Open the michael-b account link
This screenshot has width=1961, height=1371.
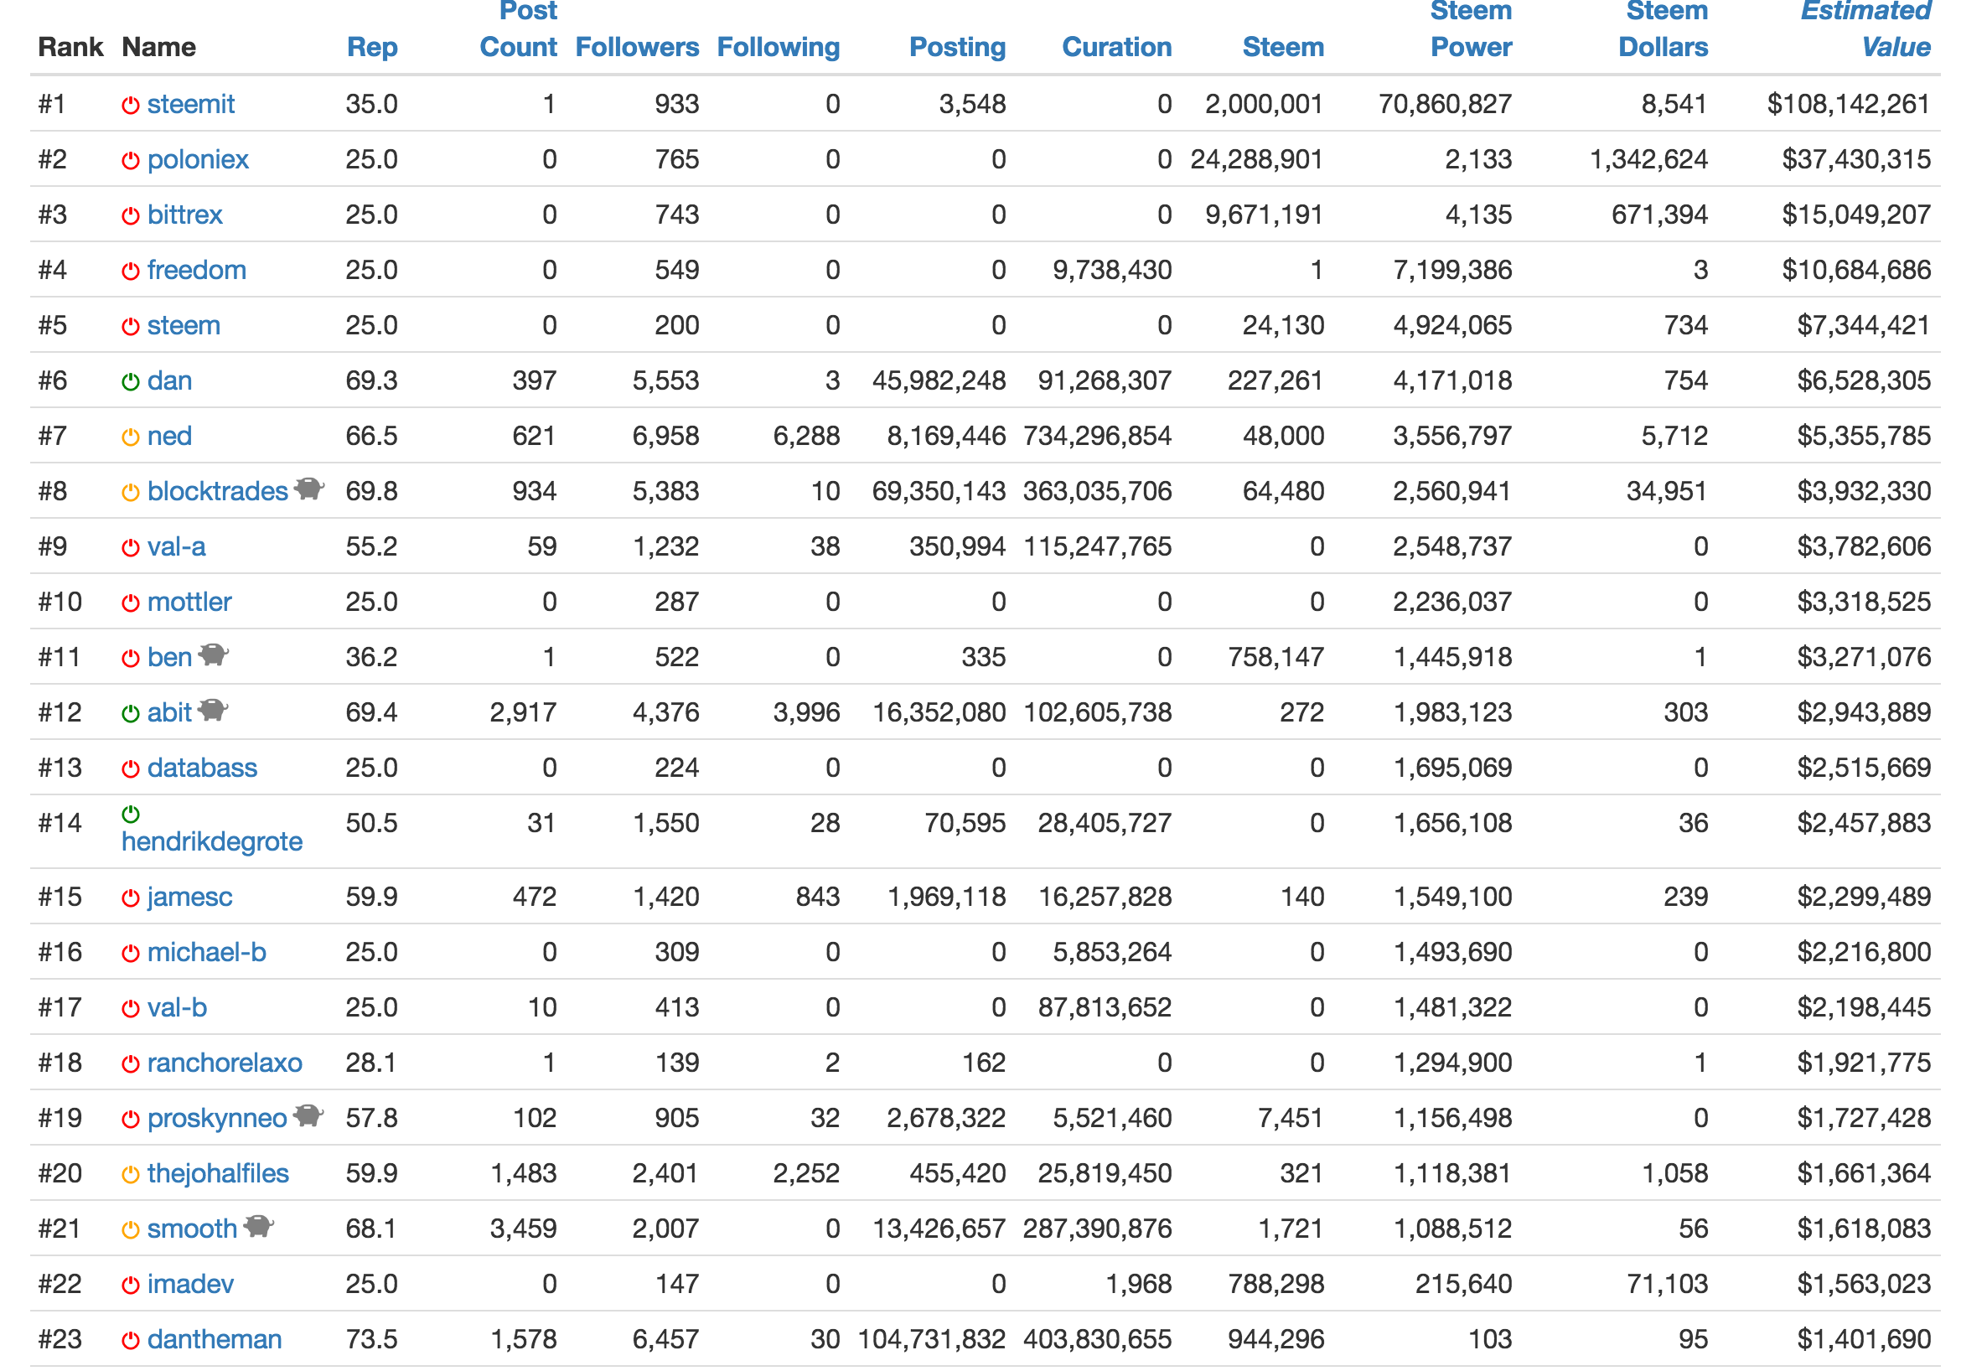pyautogui.click(x=207, y=953)
